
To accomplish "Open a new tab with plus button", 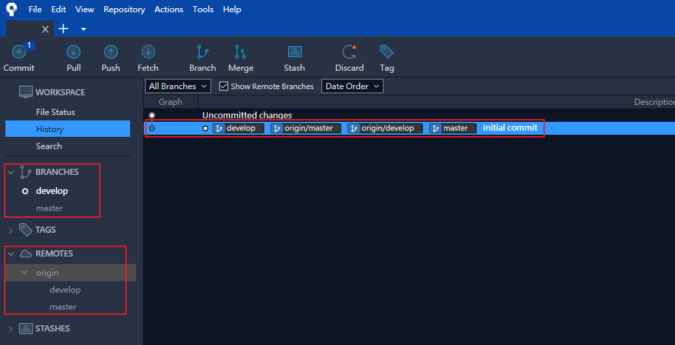I will (63, 29).
